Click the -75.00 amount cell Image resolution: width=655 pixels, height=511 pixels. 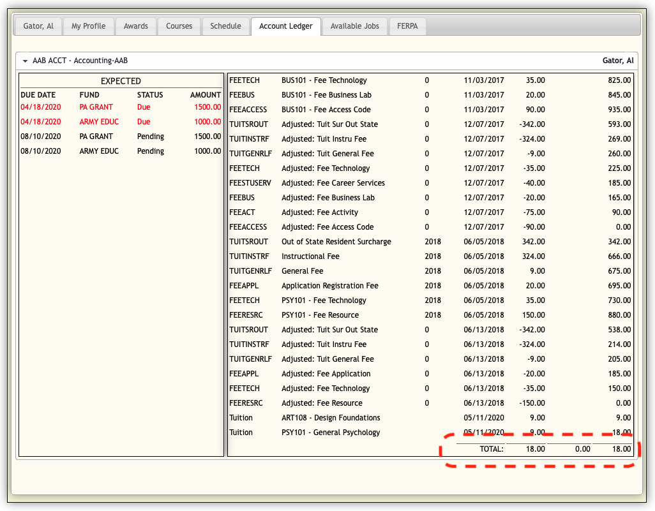534,212
